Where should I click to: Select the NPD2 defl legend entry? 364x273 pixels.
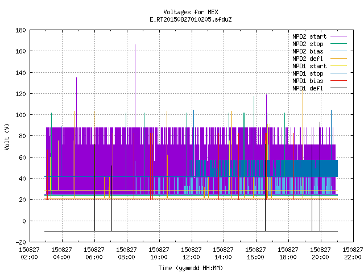tap(320, 59)
